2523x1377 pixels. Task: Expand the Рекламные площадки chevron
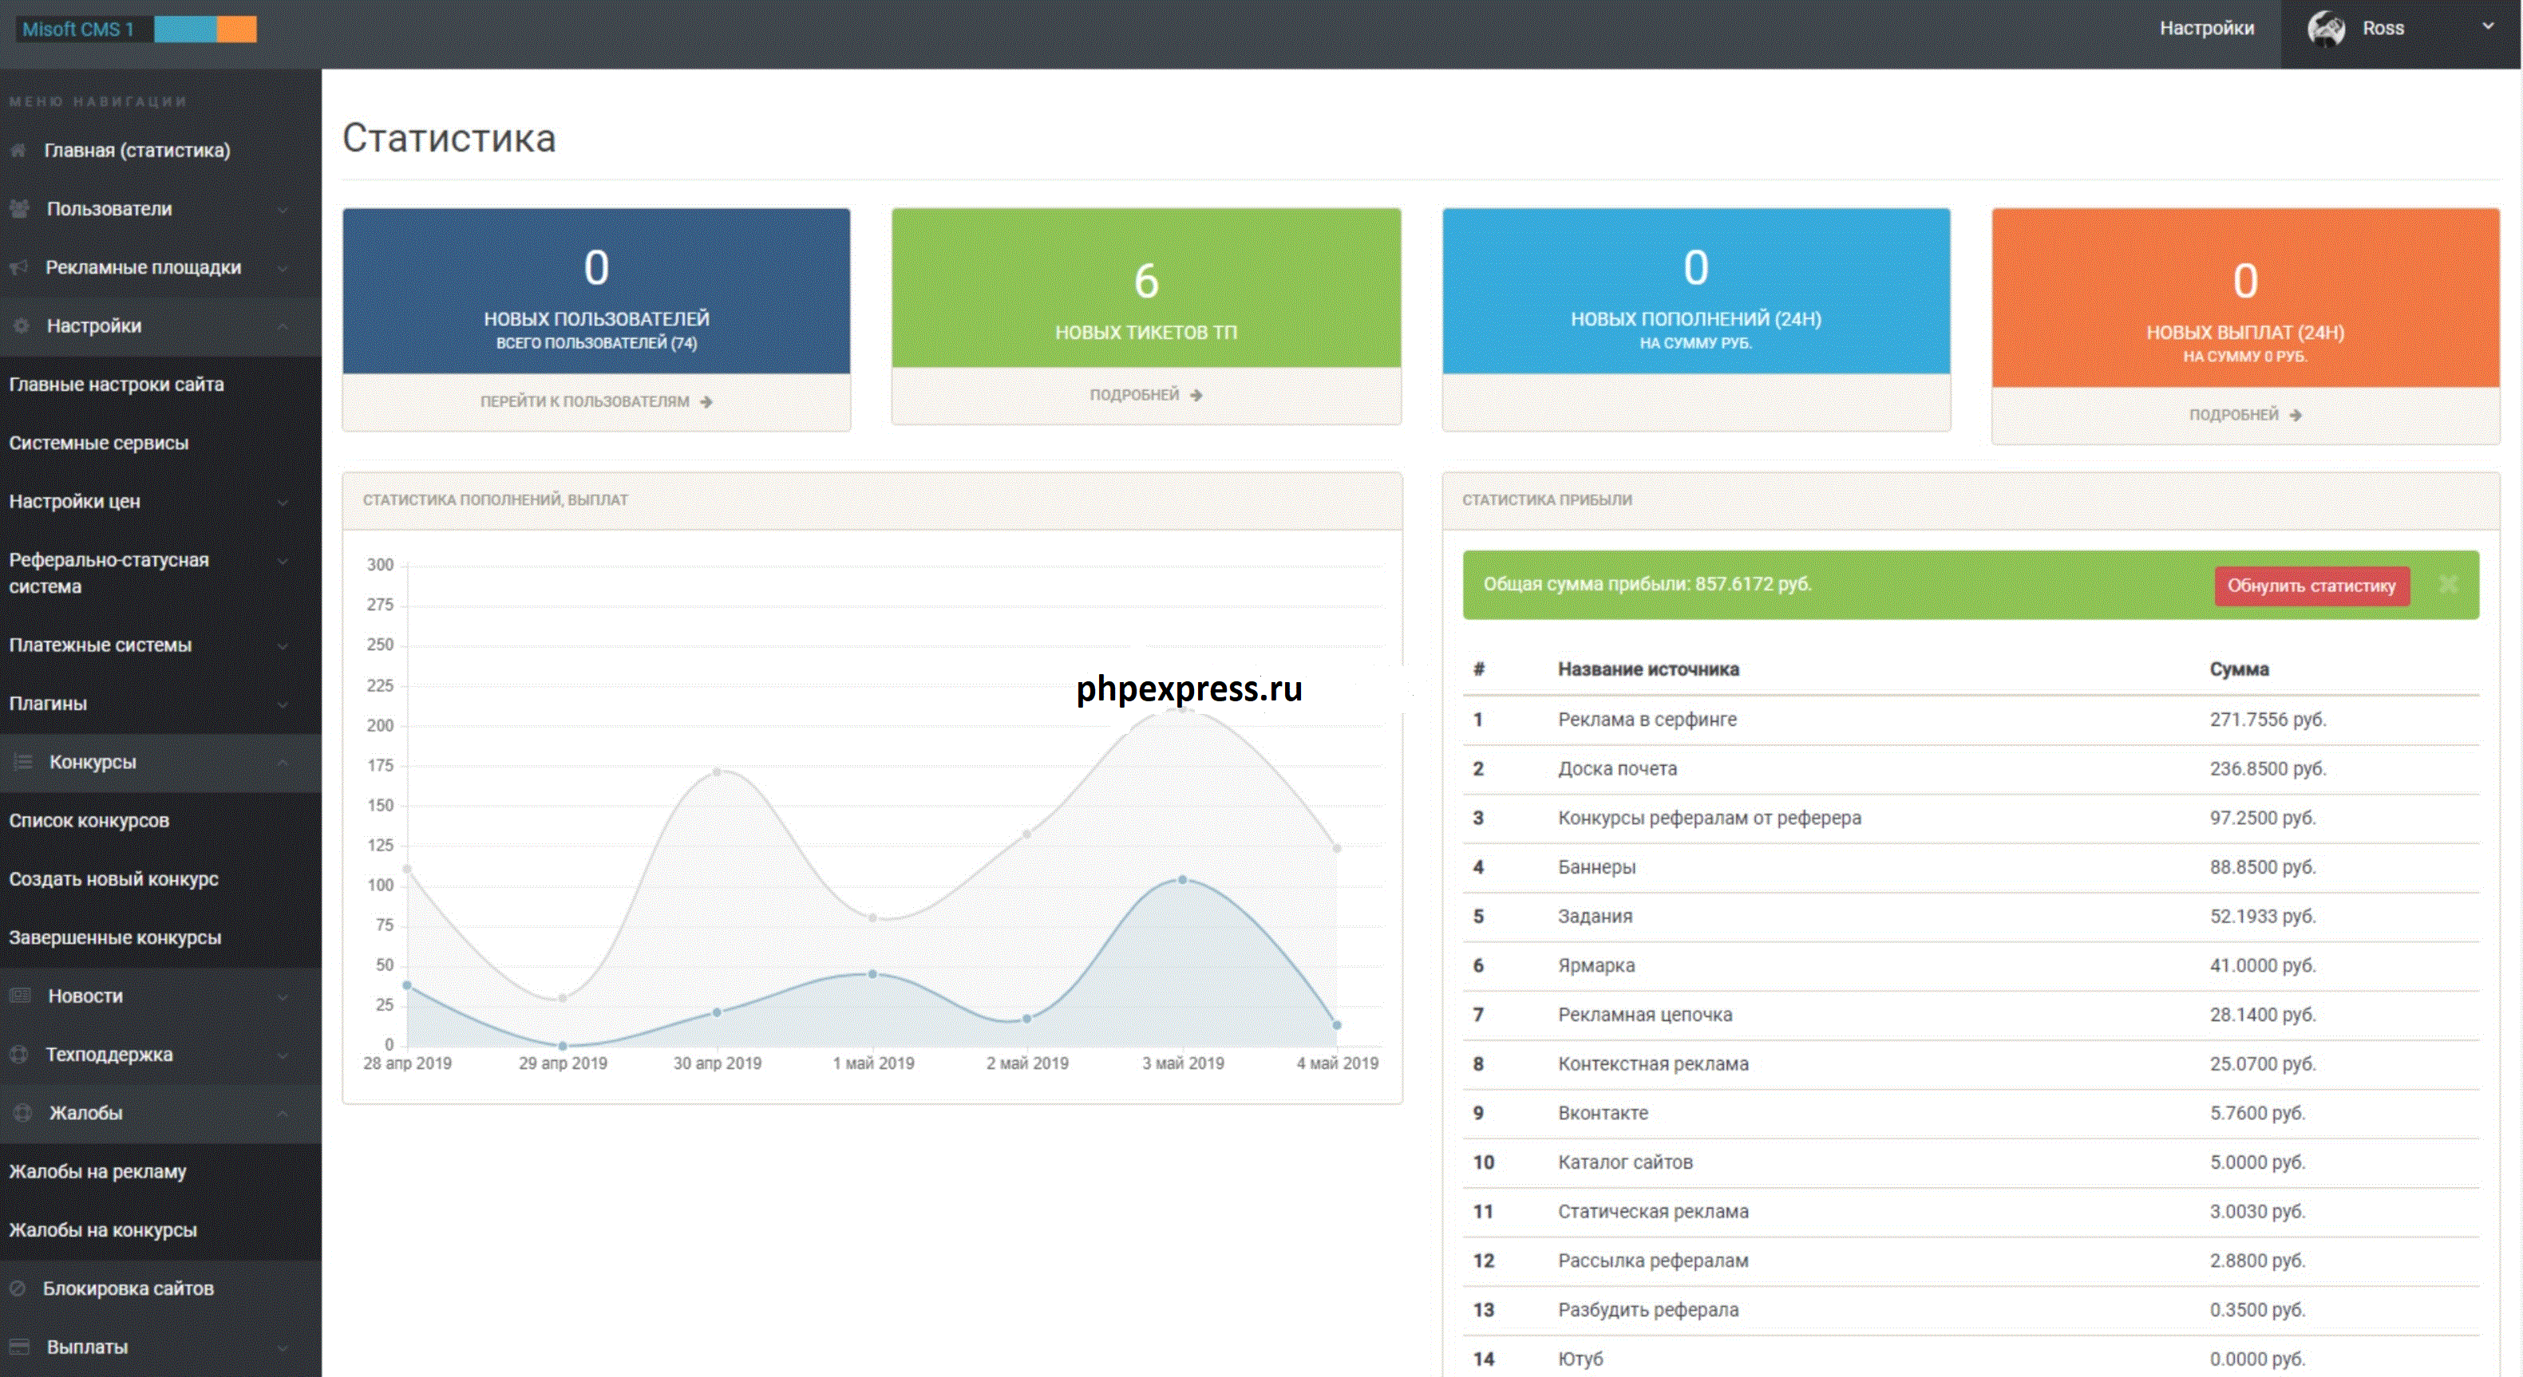click(283, 268)
